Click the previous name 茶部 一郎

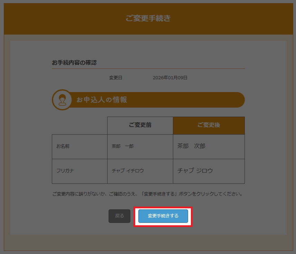(122, 146)
